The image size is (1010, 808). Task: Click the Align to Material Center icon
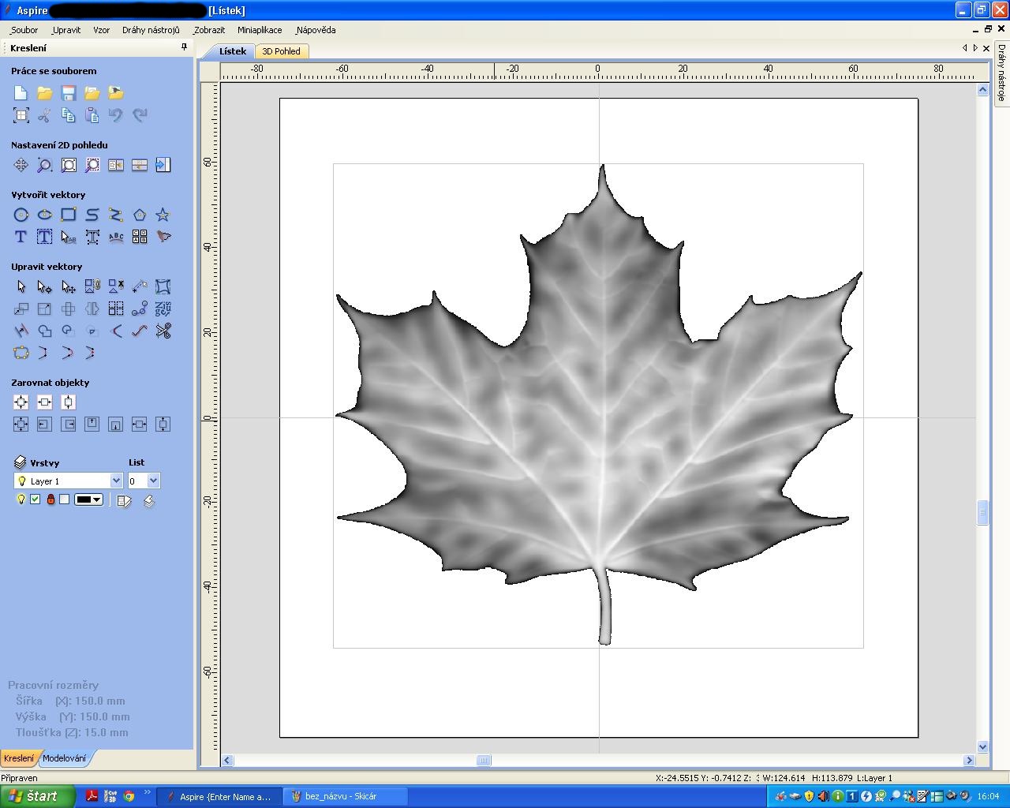click(21, 402)
